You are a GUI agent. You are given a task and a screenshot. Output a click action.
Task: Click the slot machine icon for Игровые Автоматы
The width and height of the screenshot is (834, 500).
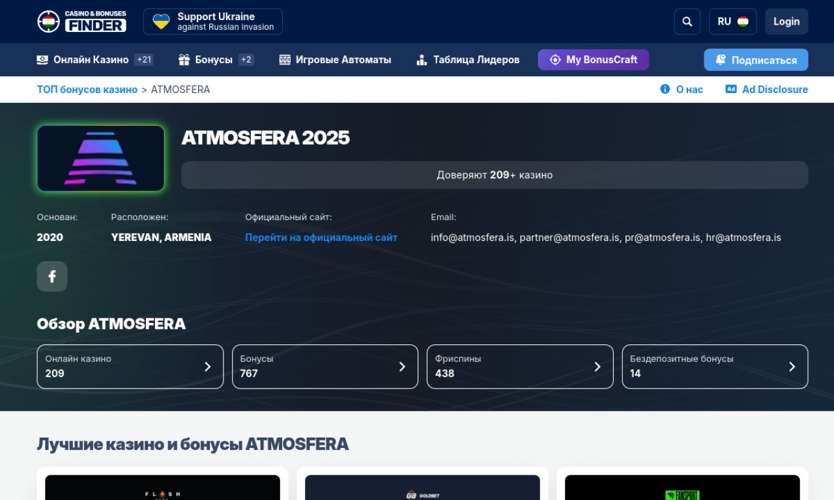[x=285, y=60]
